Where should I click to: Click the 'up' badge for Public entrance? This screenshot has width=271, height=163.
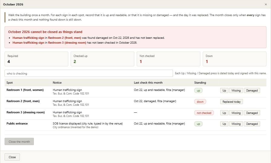198,124
